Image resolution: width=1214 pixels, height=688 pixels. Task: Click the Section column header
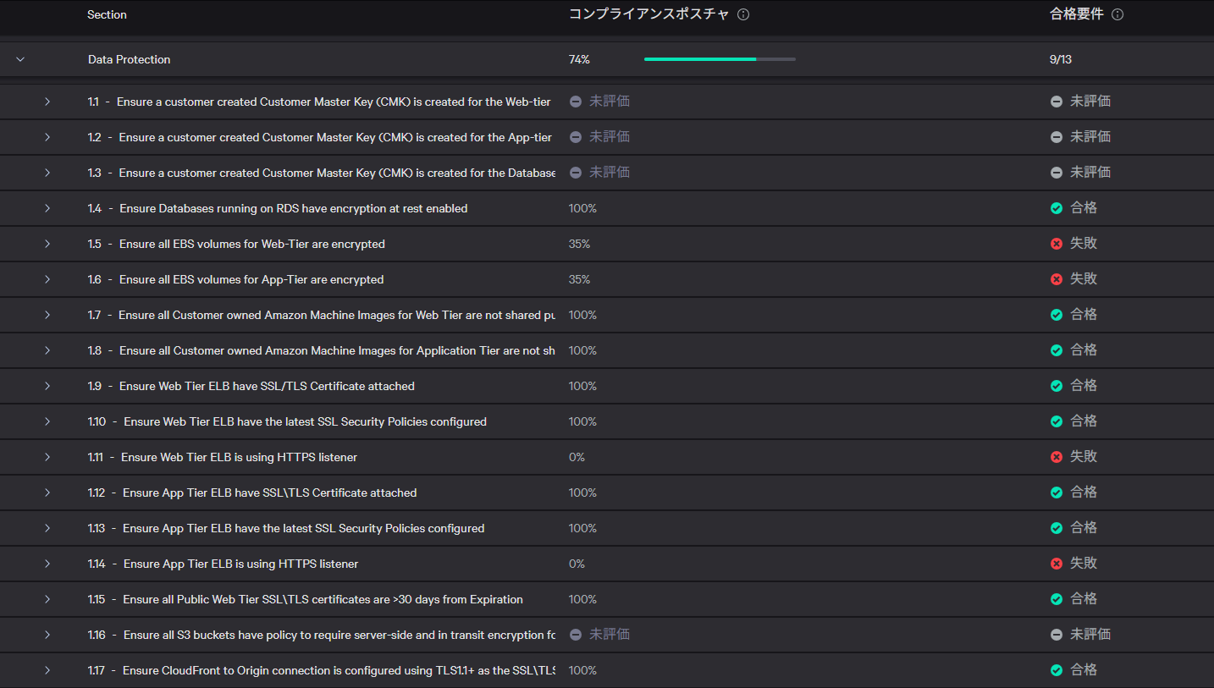click(x=107, y=14)
